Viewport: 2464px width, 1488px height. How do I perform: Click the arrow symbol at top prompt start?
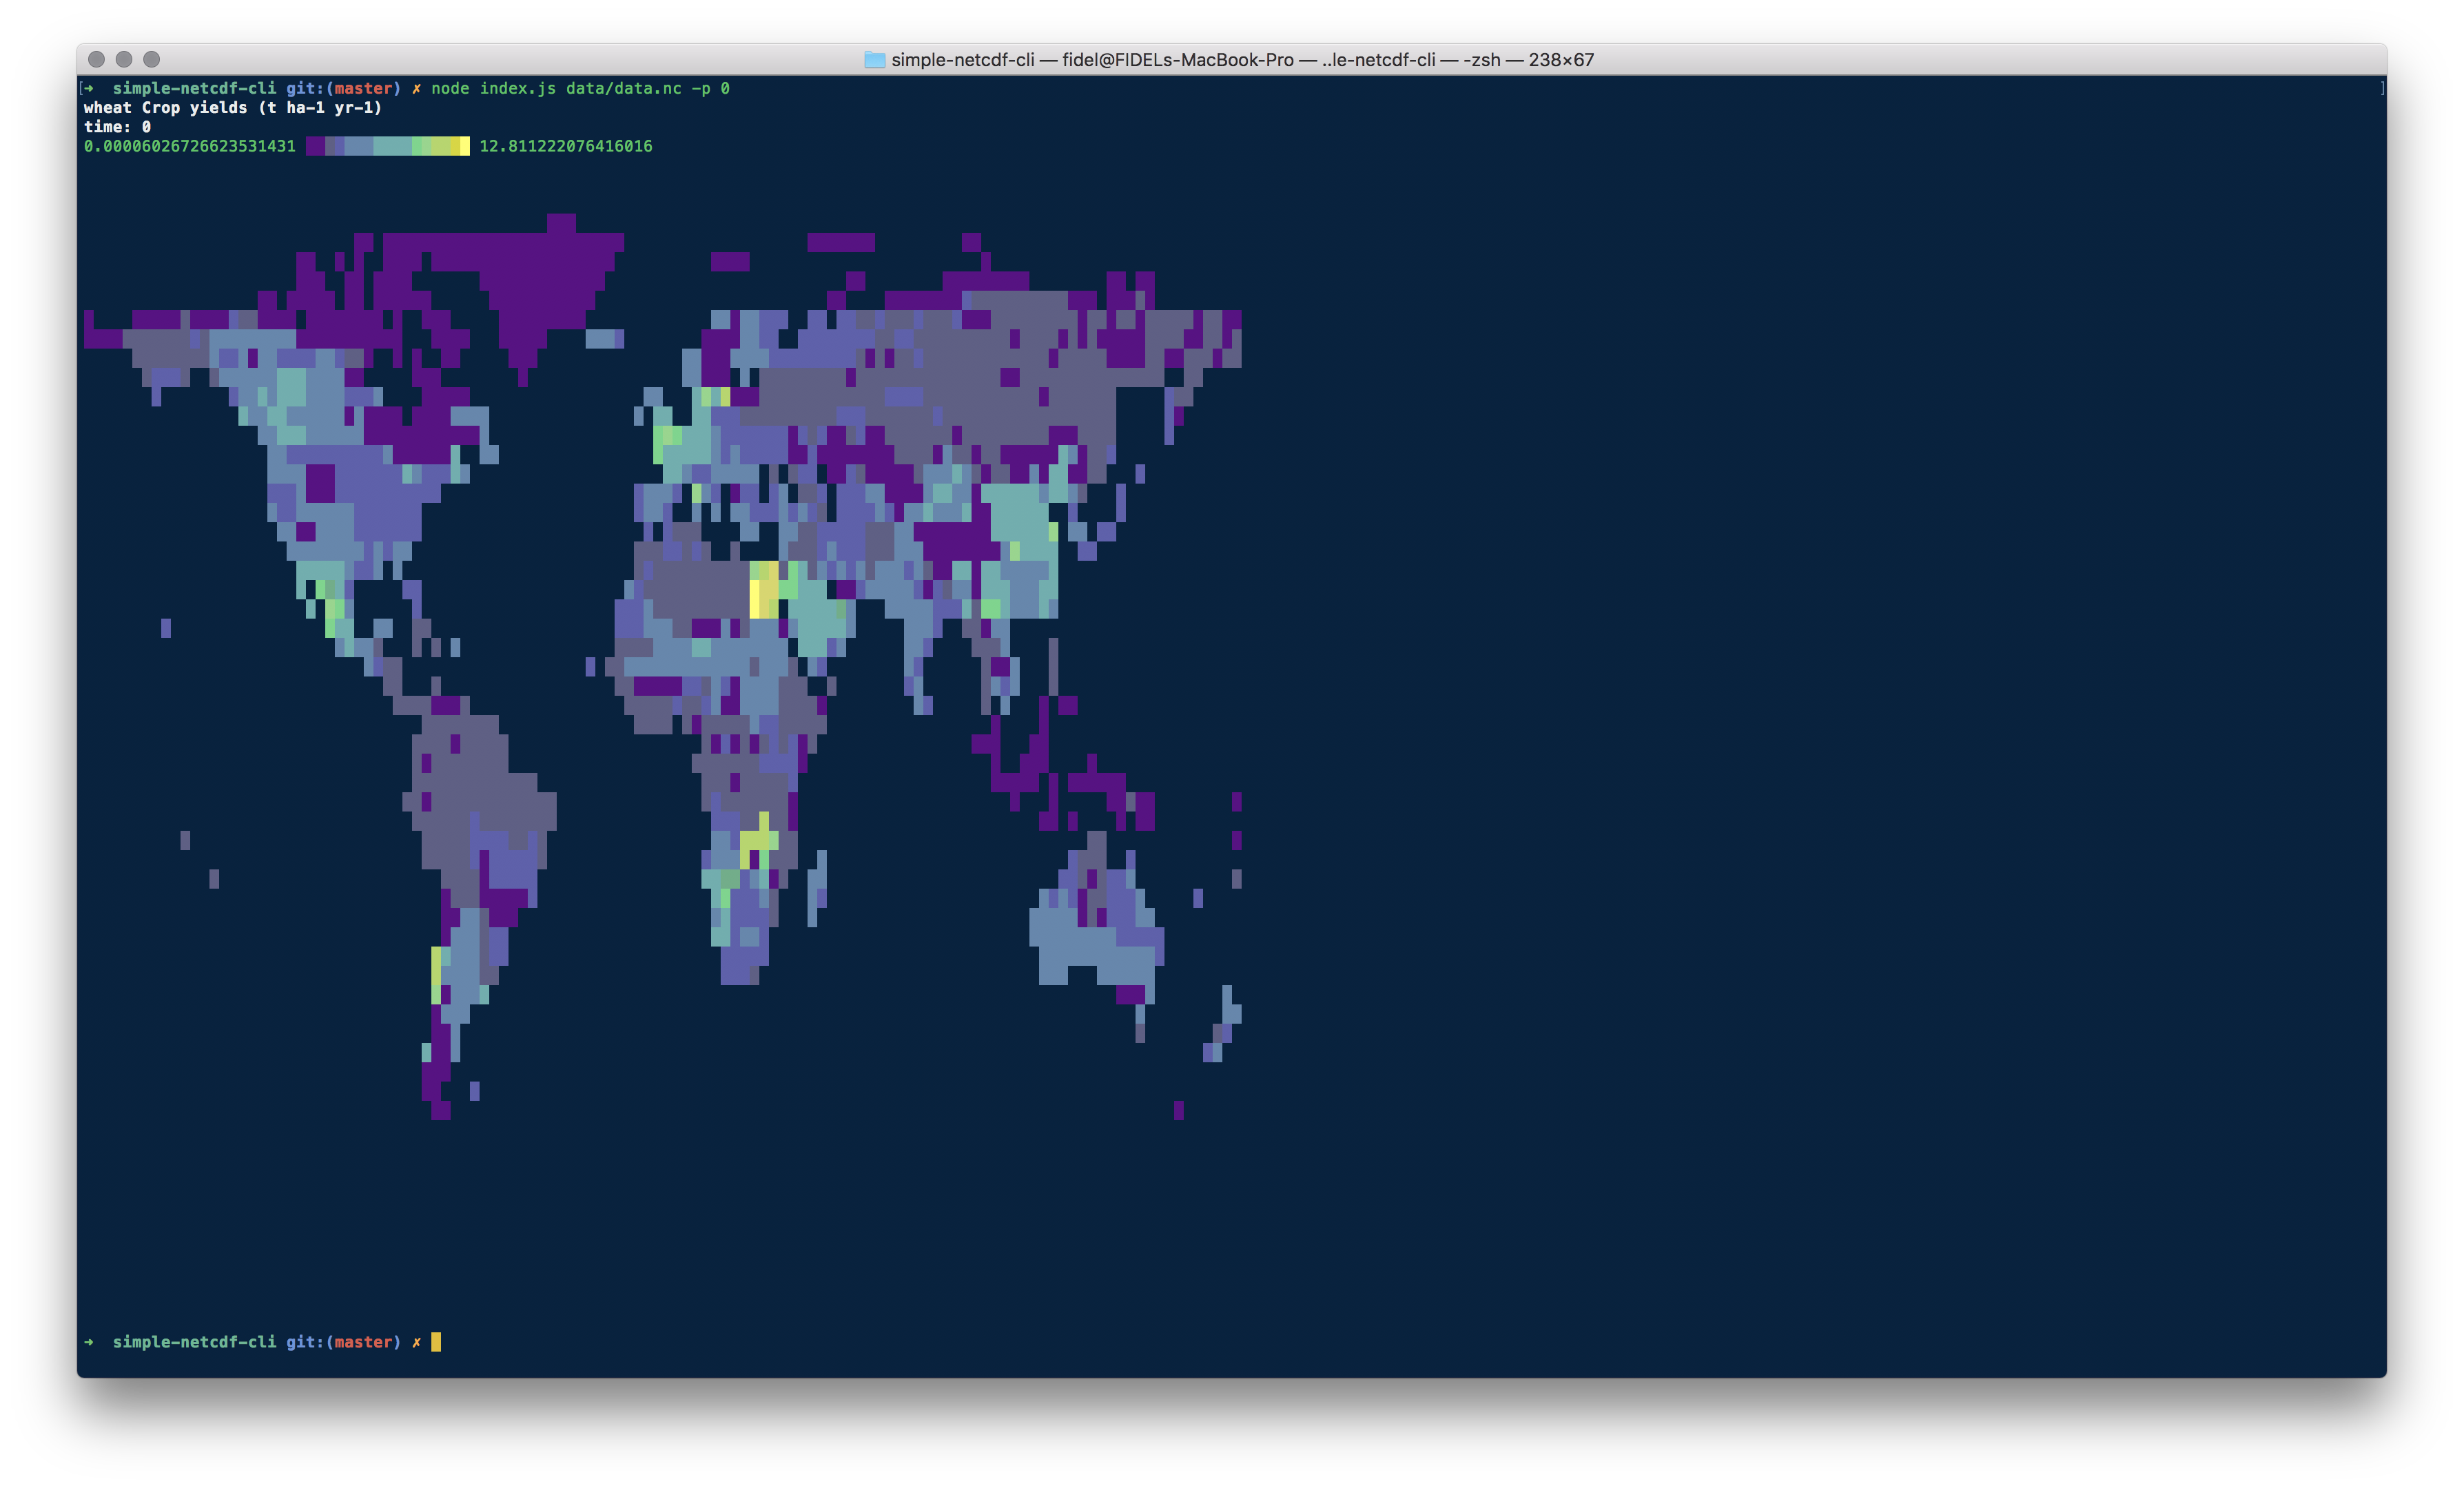click(x=89, y=89)
